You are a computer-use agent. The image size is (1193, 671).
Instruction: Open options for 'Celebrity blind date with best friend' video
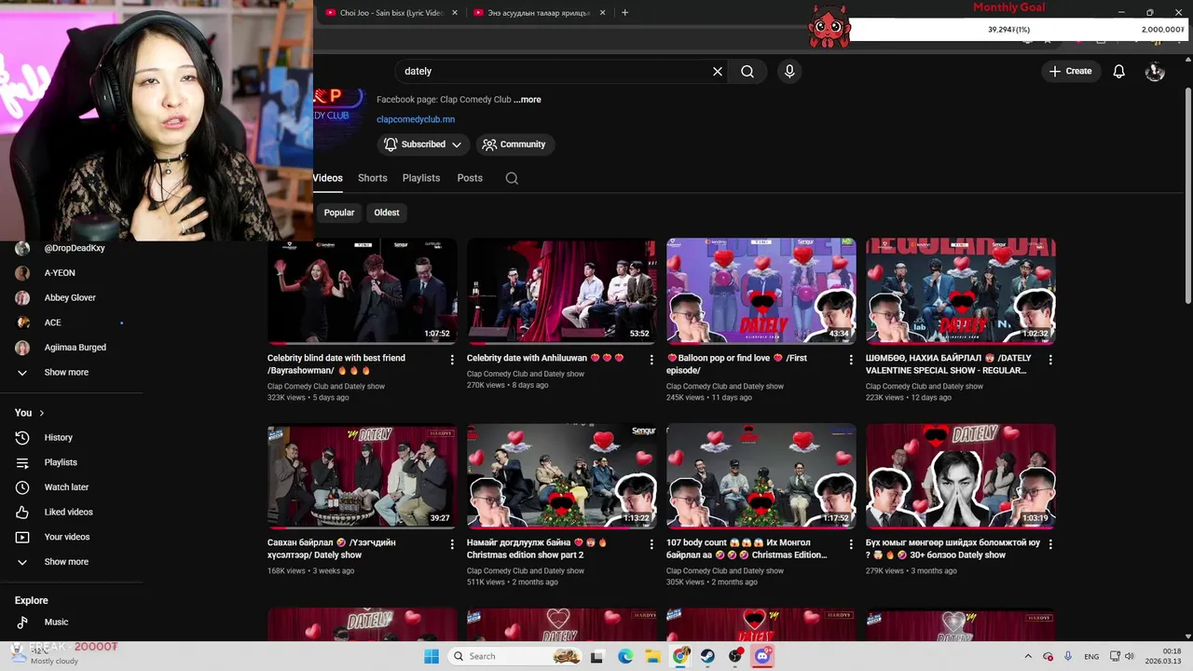tap(452, 360)
